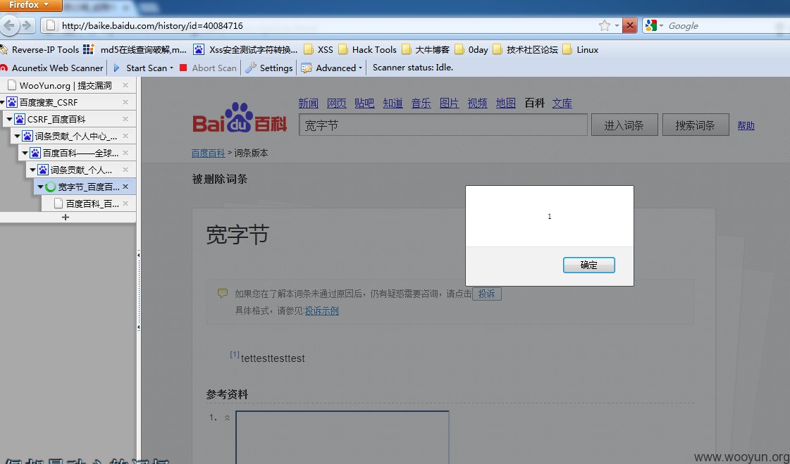Click the Baike search field containing 宽字节
Screen dimensions: 790x464
coord(443,125)
